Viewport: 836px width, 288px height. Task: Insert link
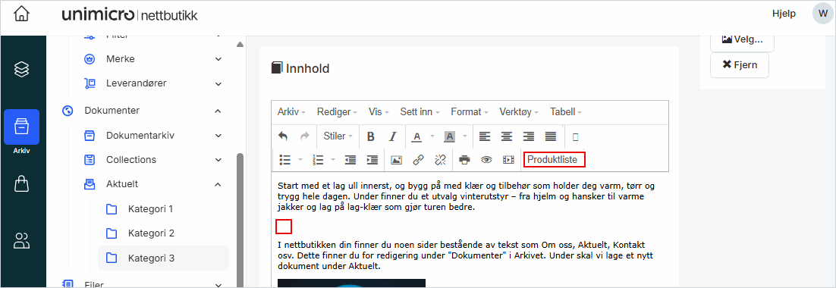(x=419, y=159)
